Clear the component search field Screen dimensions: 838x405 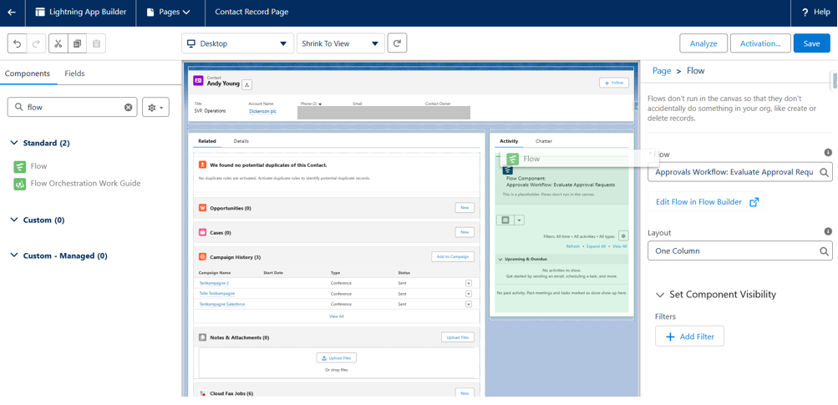(x=128, y=107)
